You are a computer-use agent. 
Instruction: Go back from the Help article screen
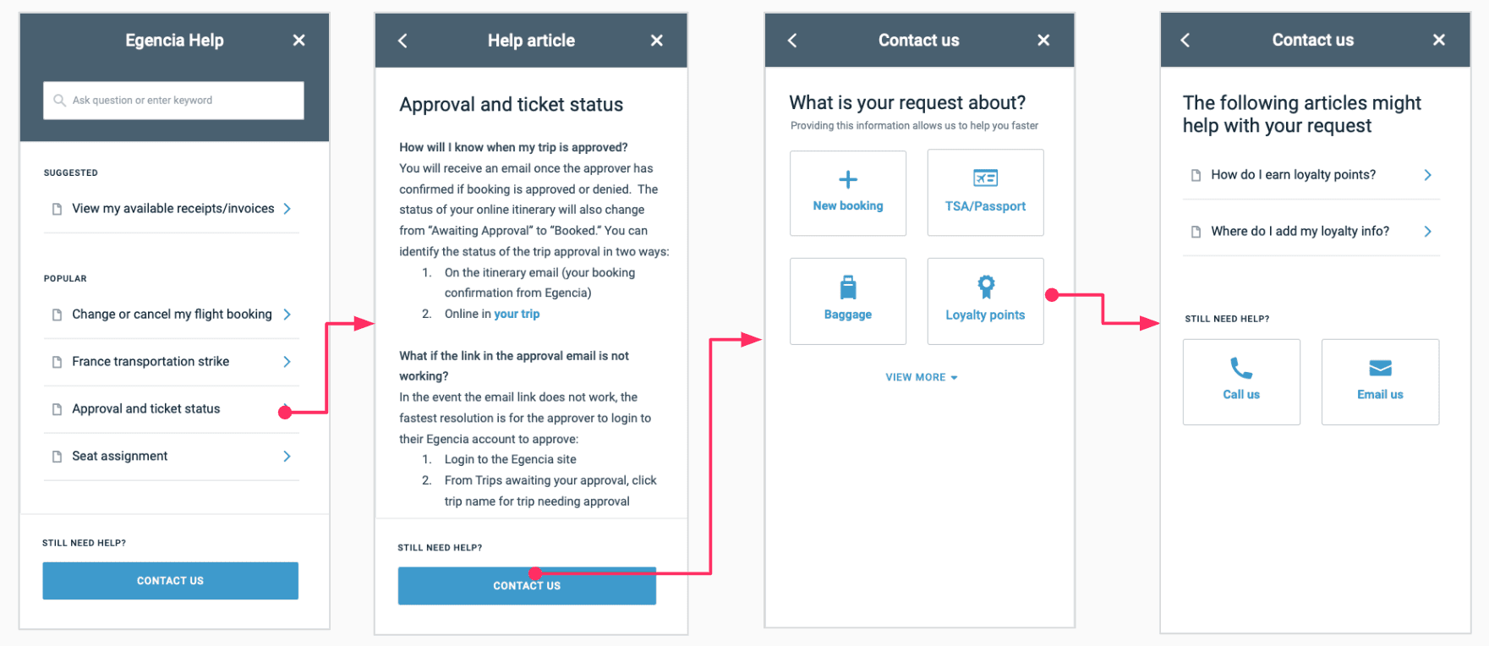coord(402,41)
